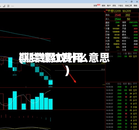The height and width of the screenshot is (130, 139).
Task: Open the 资讯 menu
Action: tap(114, 6)
